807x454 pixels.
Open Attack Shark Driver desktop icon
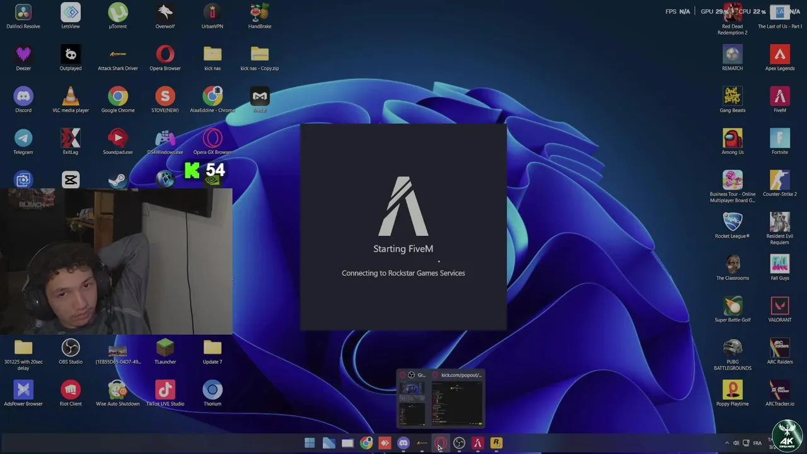pyautogui.click(x=118, y=58)
